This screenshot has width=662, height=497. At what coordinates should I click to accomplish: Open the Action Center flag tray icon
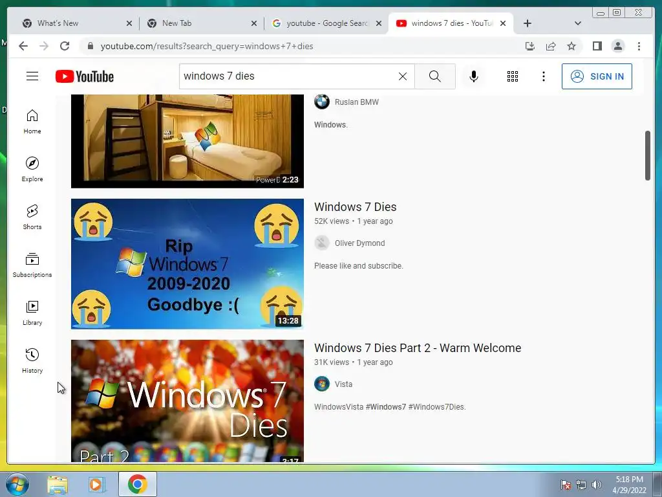(x=566, y=485)
